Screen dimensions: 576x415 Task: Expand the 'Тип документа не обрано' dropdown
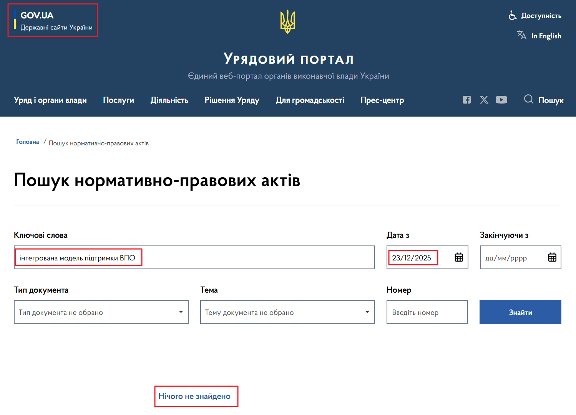pos(101,312)
